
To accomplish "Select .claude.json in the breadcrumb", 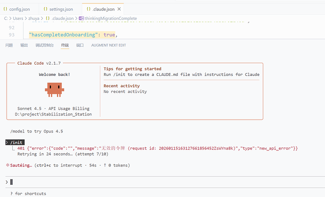I will [x=62, y=18].
